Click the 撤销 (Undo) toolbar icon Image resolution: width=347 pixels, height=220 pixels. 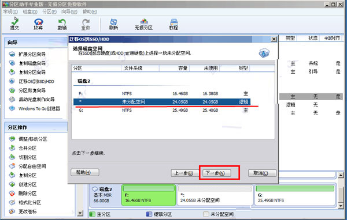coord(62,24)
